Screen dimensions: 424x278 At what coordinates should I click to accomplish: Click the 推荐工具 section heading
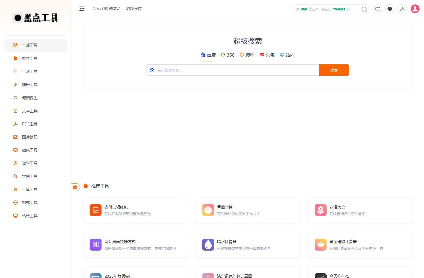pyautogui.click(x=100, y=186)
